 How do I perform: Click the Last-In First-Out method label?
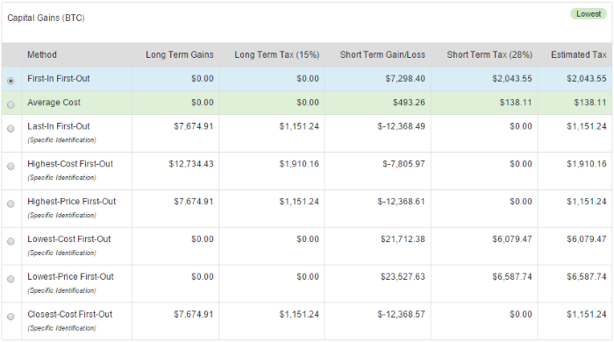click(59, 126)
